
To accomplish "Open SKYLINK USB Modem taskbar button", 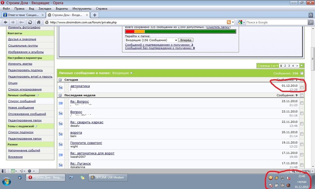I will [108, 177].
